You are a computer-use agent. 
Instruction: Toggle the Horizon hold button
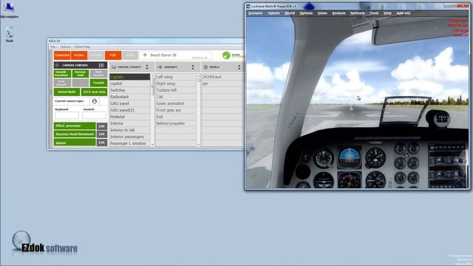81,74
